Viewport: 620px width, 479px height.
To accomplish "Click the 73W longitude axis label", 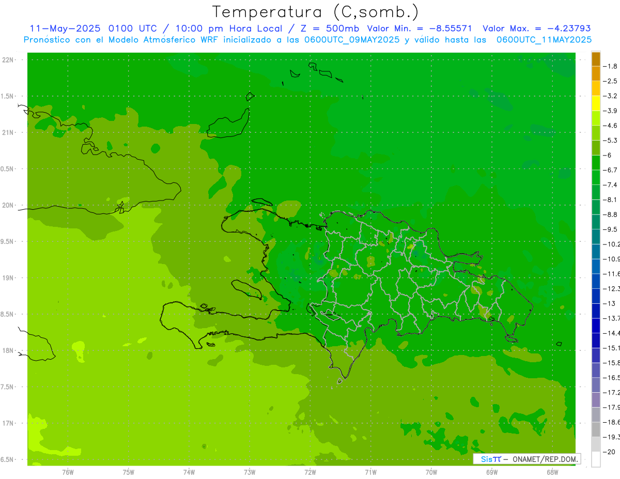I will tap(250, 472).
